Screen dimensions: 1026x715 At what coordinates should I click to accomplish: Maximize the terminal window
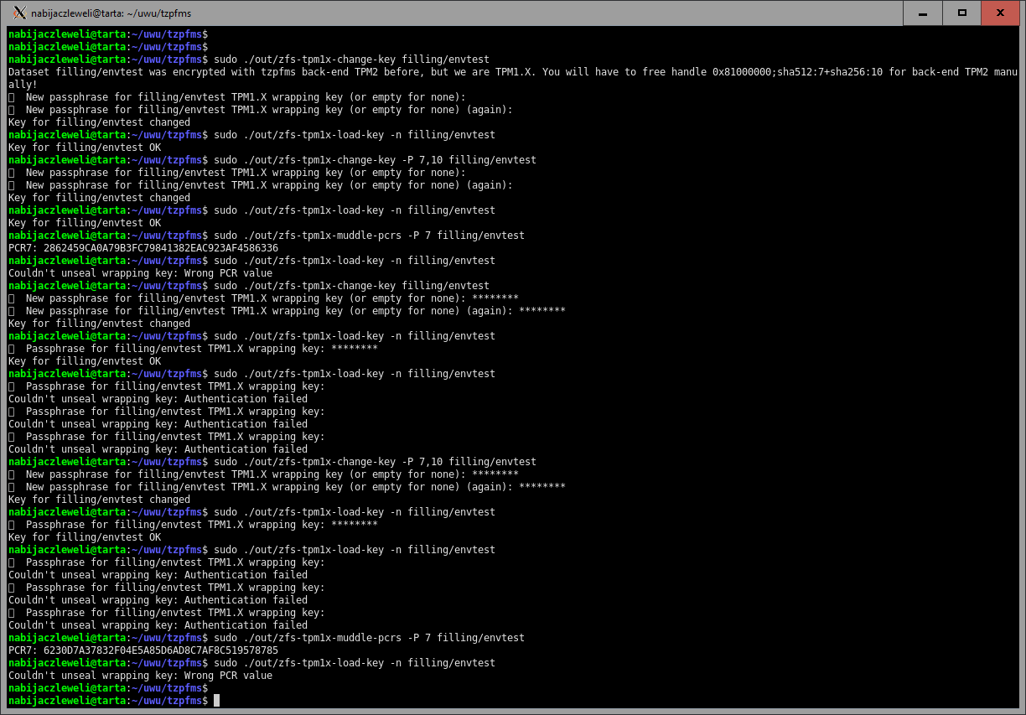962,13
